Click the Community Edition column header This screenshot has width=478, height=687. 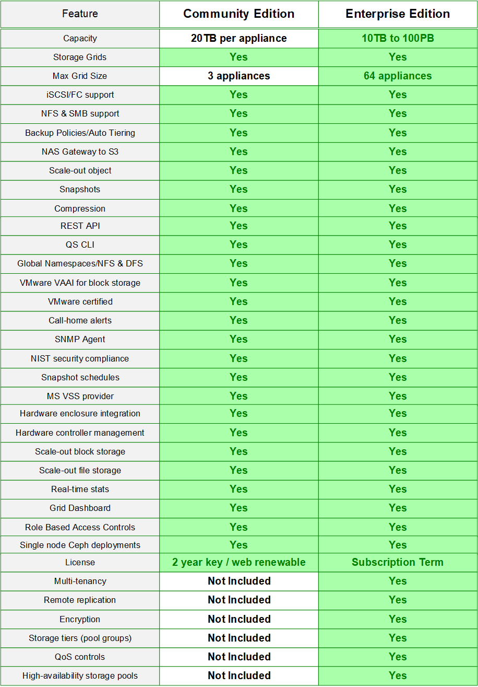click(238, 14)
